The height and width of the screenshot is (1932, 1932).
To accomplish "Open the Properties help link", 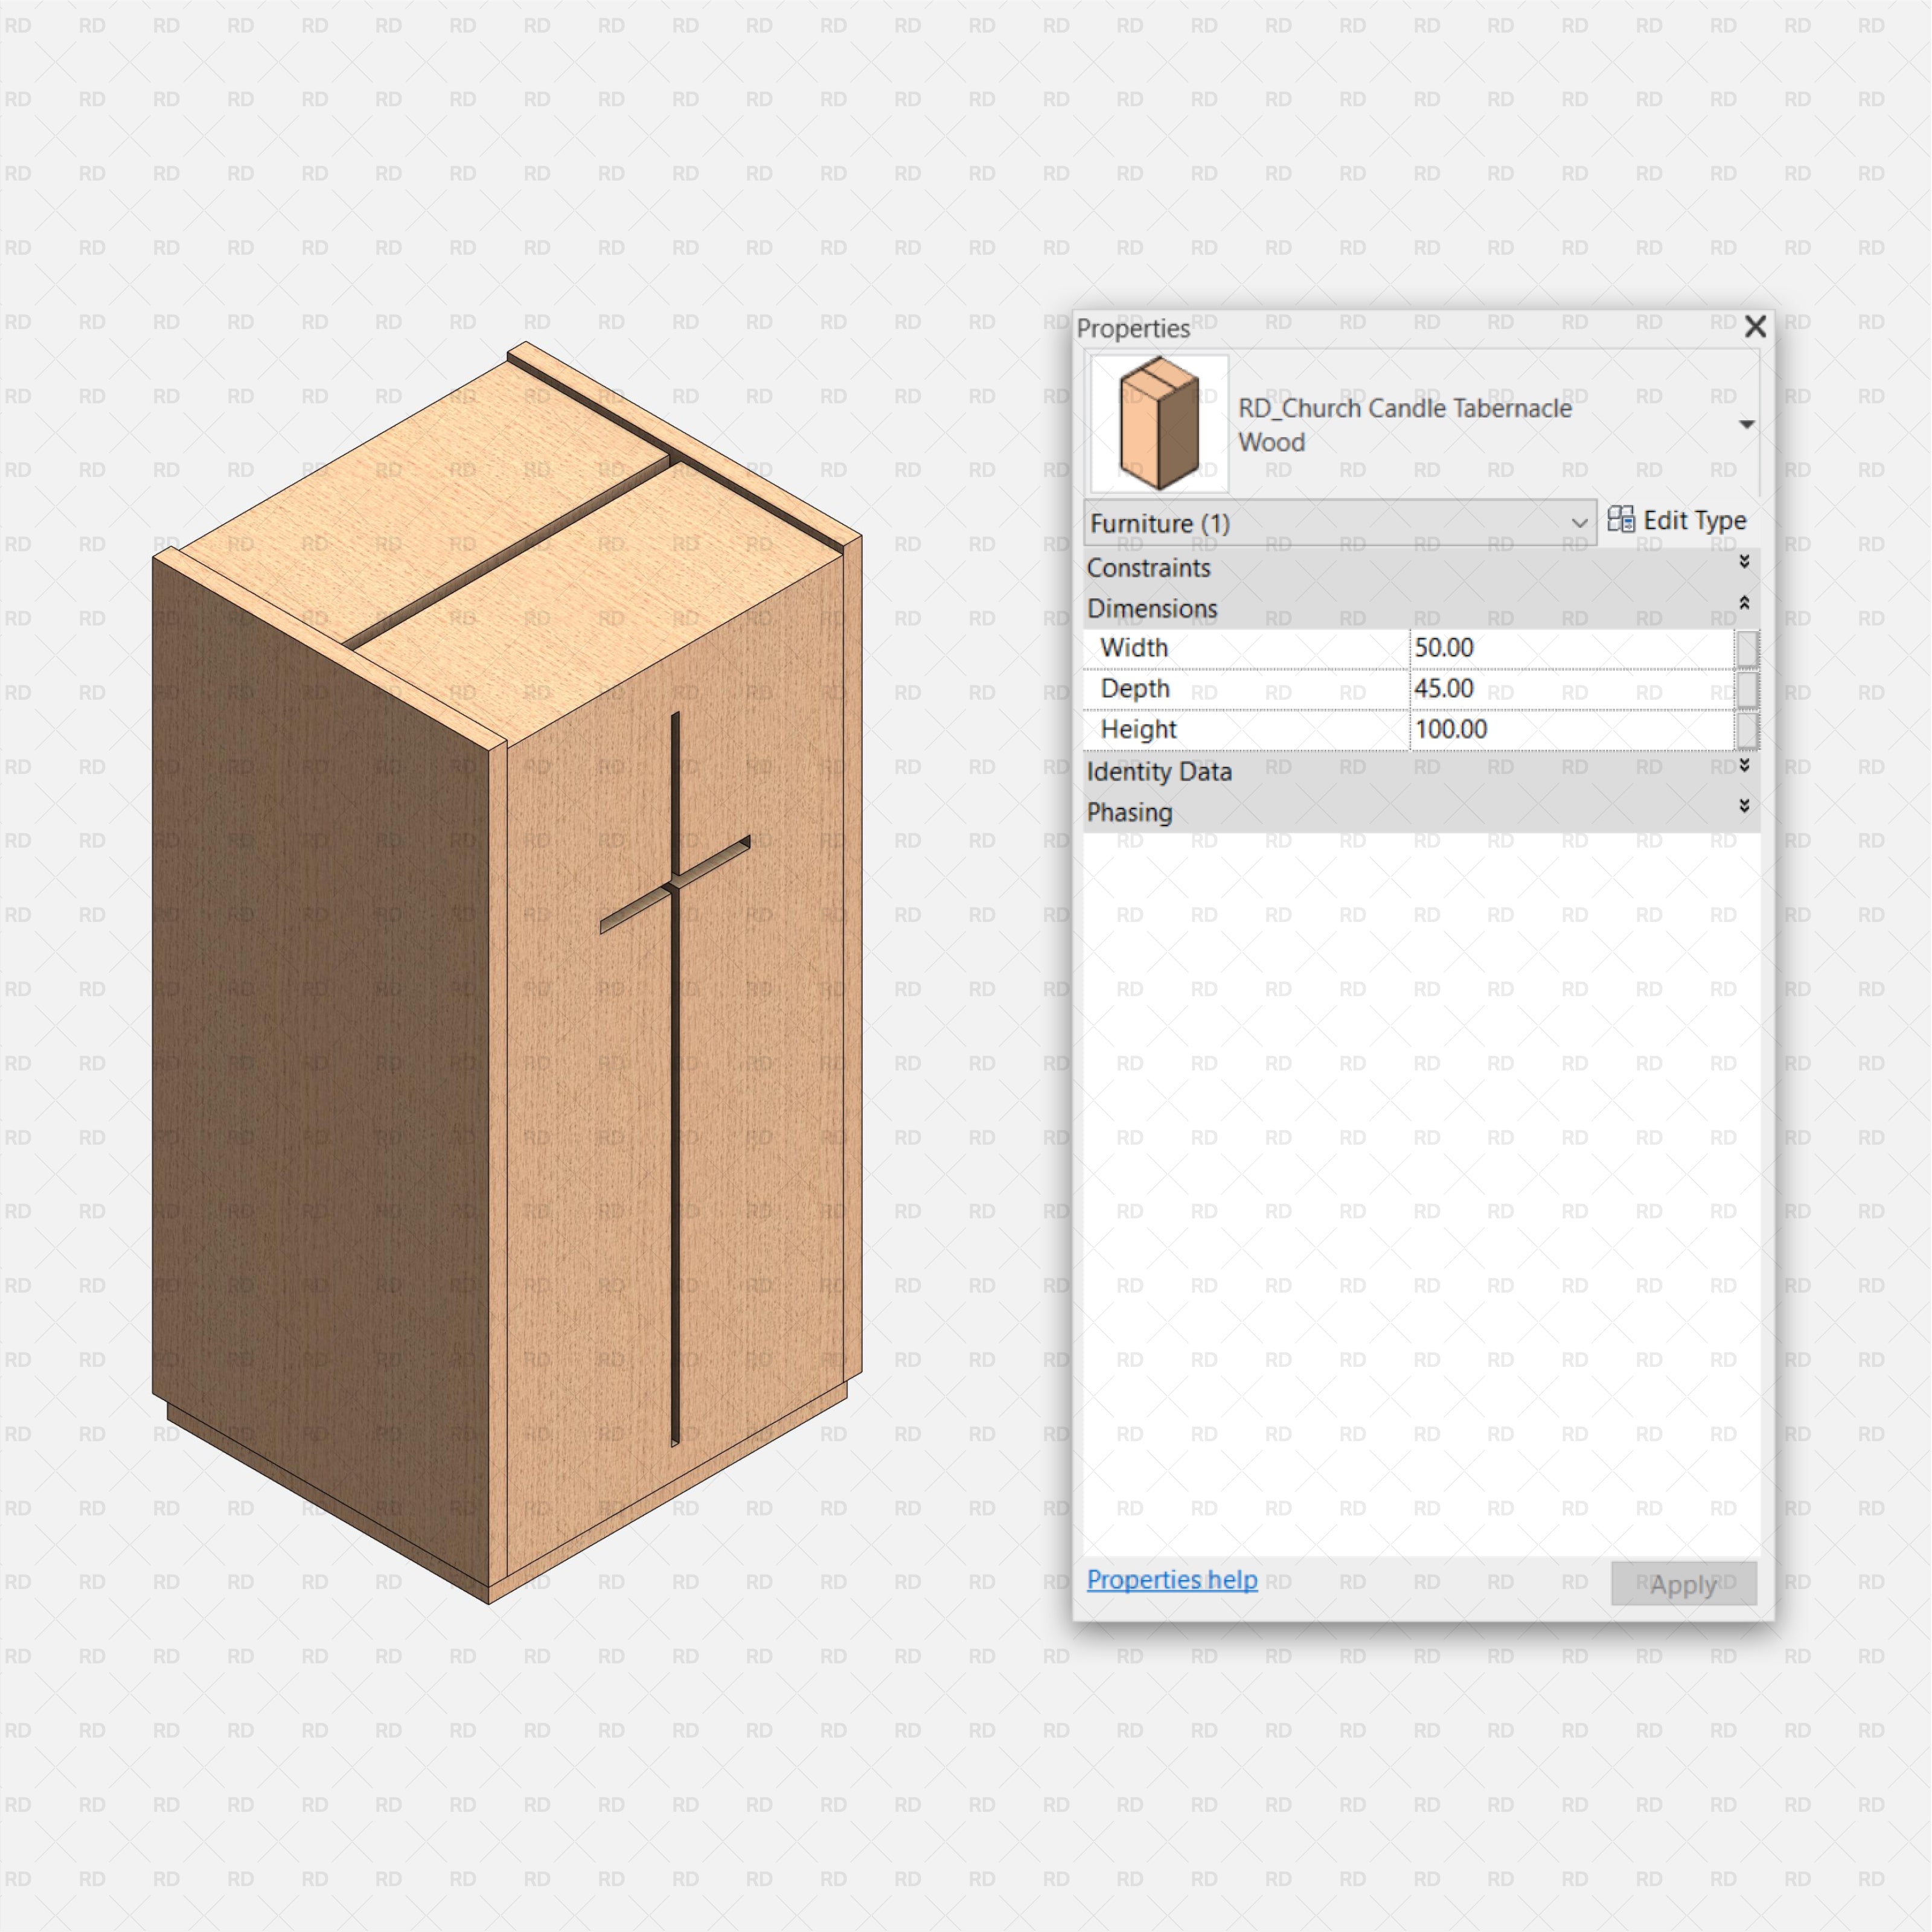I will [x=1171, y=1580].
